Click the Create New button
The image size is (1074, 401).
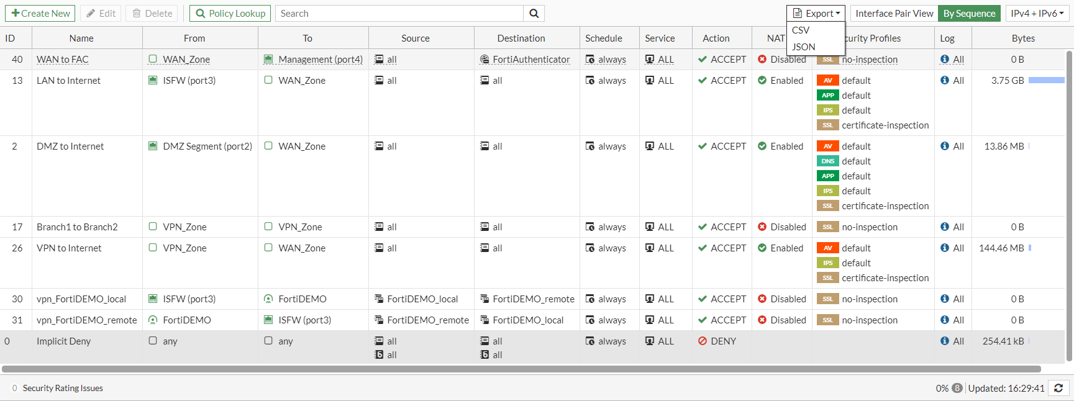pyautogui.click(x=40, y=14)
